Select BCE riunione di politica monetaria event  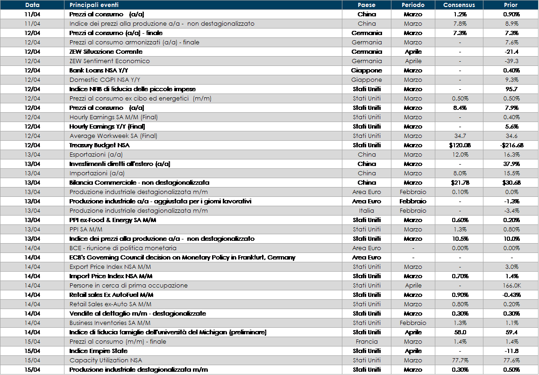(x=123, y=248)
